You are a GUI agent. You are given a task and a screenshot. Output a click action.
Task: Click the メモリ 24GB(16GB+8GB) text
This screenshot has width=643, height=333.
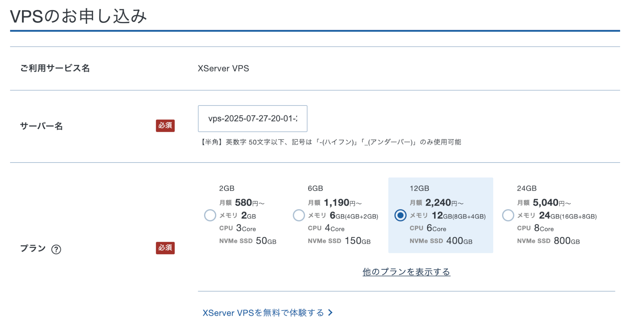557,216
